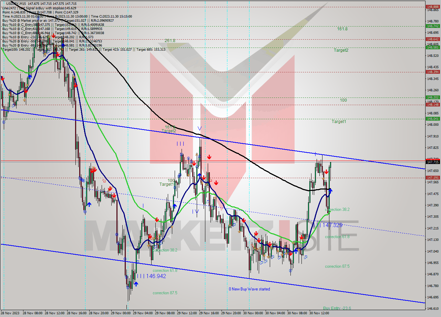The image size is (441, 317).
Task: Click the green '161.8' label near 148.742
Action: [x=342, y=29]
